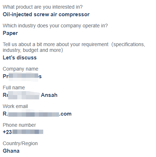Image resolution: width=156 pixels, height=157 pixels.
Task: Click the 'Full name' field label
Action: click(14, 88)
